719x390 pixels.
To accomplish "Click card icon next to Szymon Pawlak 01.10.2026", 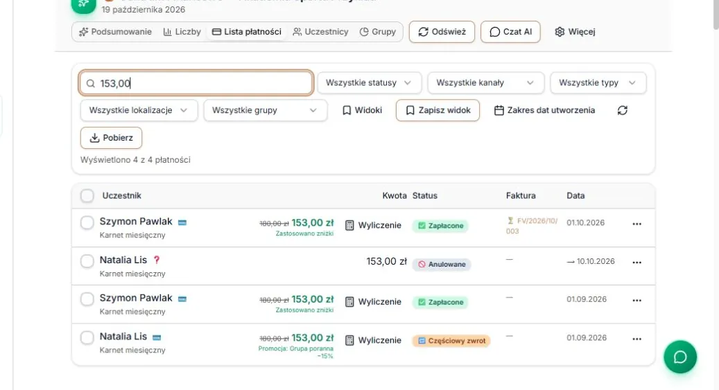I will click(182, 223).
